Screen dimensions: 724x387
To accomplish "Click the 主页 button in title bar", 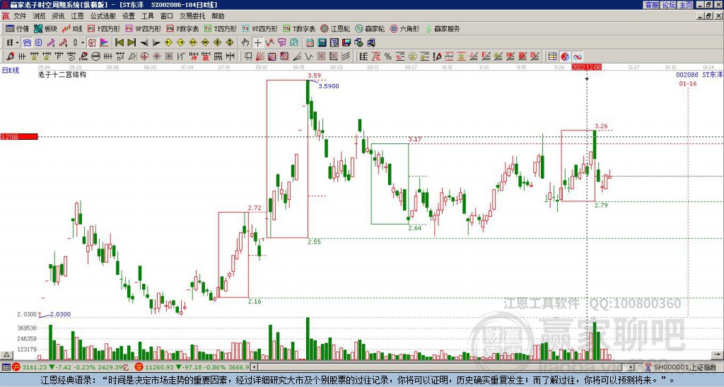I will [x=686, y=5].
